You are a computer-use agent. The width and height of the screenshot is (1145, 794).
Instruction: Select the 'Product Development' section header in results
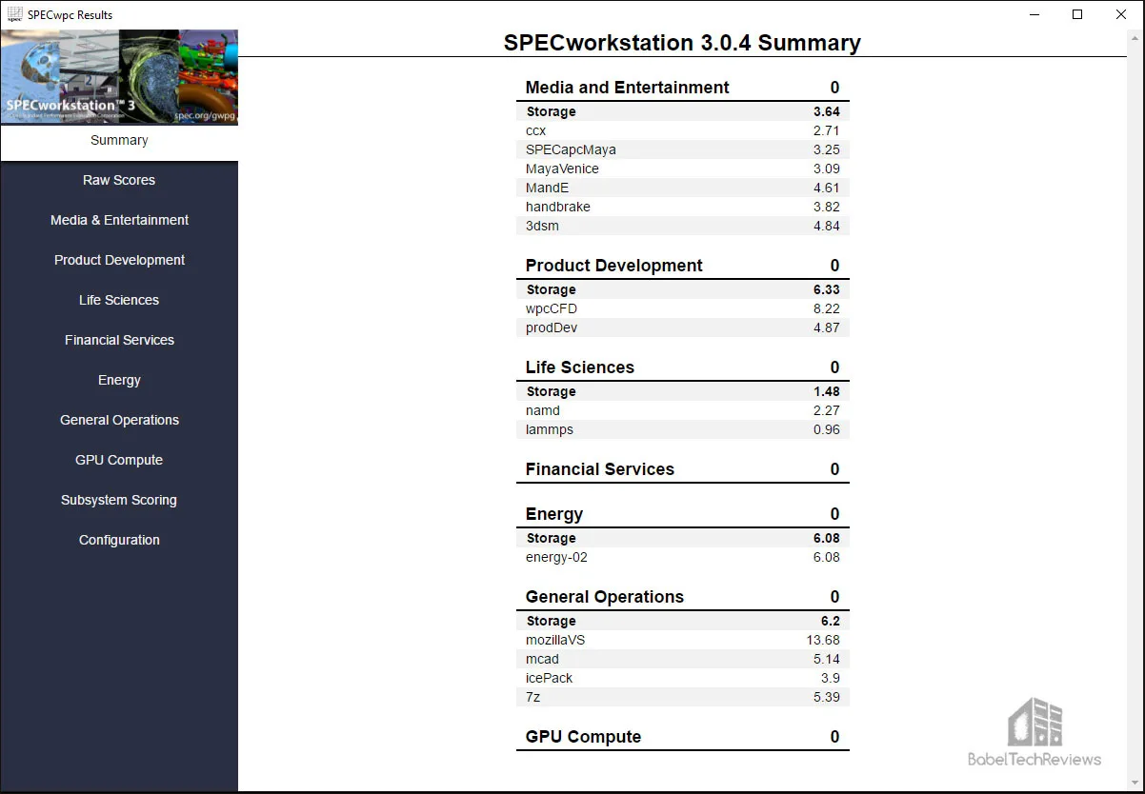click(x=613, y=266)
